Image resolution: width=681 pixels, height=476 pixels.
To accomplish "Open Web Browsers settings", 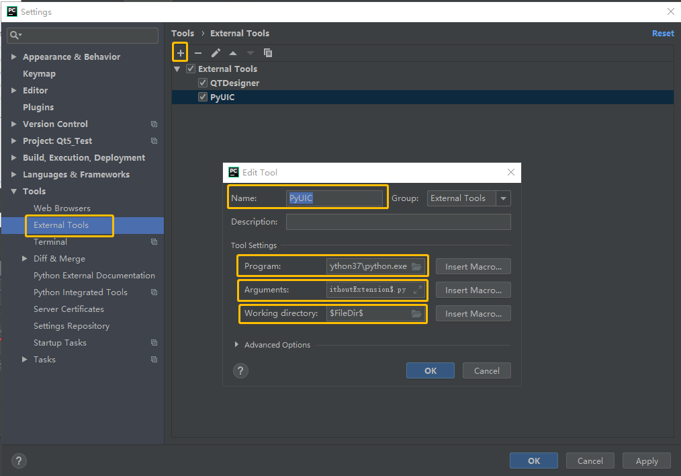I will (62, 208).
